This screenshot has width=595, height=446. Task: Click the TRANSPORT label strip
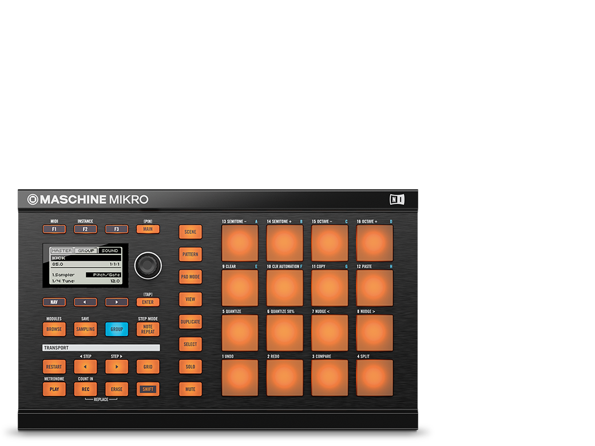101,348
